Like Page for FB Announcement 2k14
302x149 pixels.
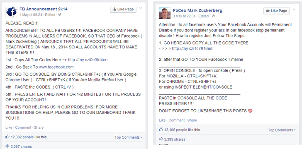[x=123, y=9]
